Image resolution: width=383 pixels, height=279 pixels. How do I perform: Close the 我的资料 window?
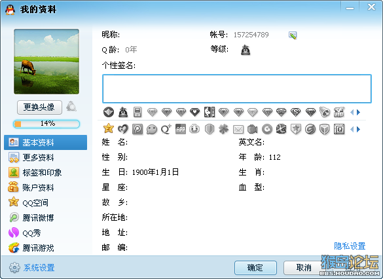(x=371, y=7)
